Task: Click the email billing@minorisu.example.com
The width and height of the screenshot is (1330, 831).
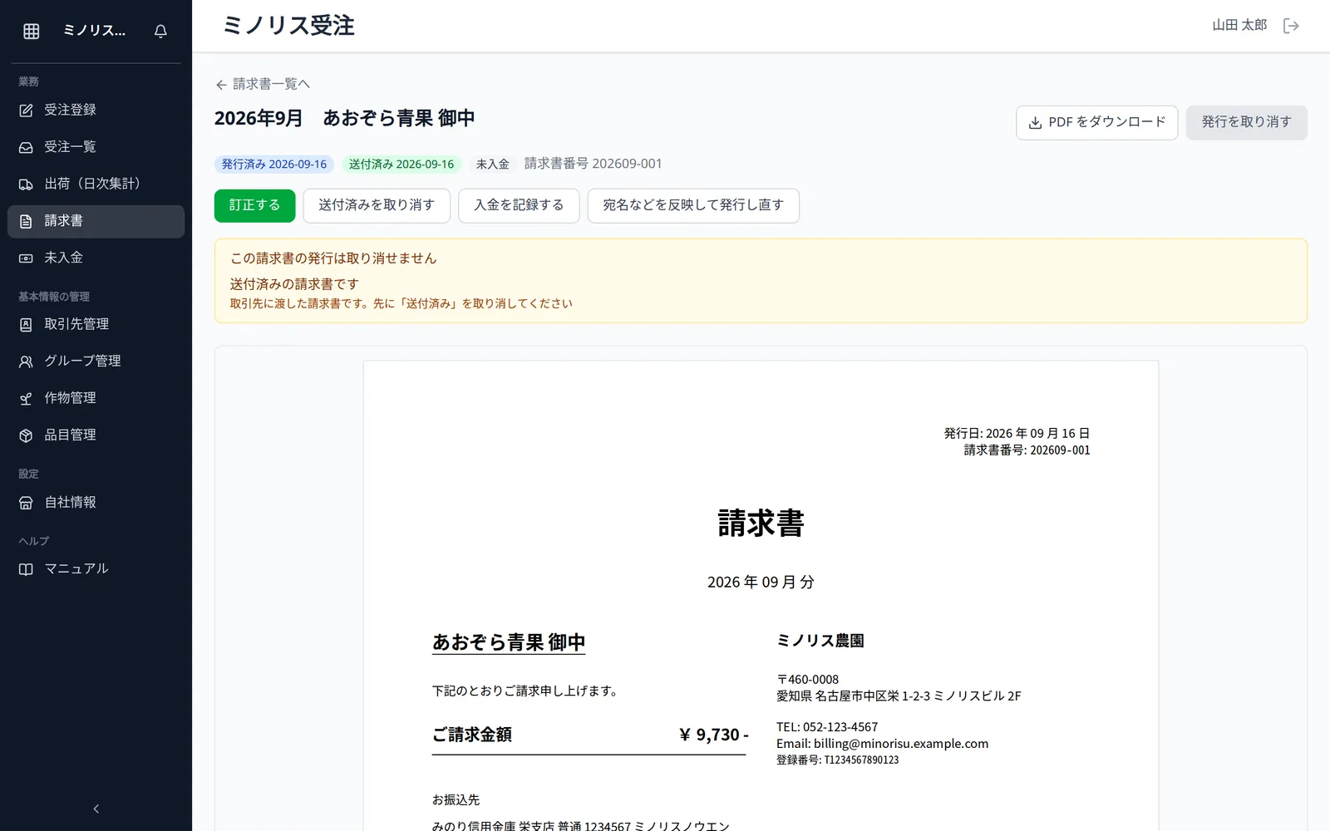Action: (901, 744)
